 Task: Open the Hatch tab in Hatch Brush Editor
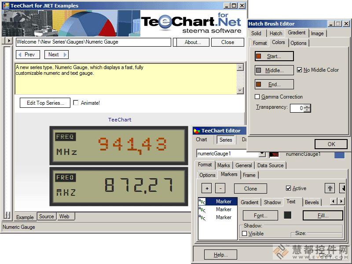pyautogui.click(x=276, y=33)
